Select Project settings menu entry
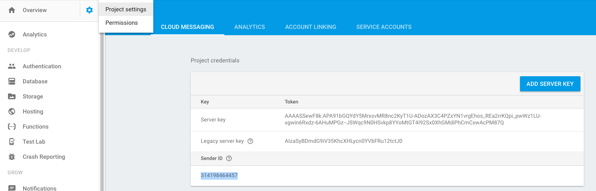596x191 pixels. tap(126, 9)
